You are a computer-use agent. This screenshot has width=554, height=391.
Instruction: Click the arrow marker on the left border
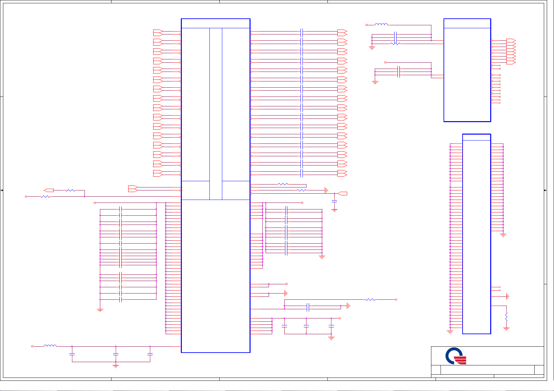2,190
